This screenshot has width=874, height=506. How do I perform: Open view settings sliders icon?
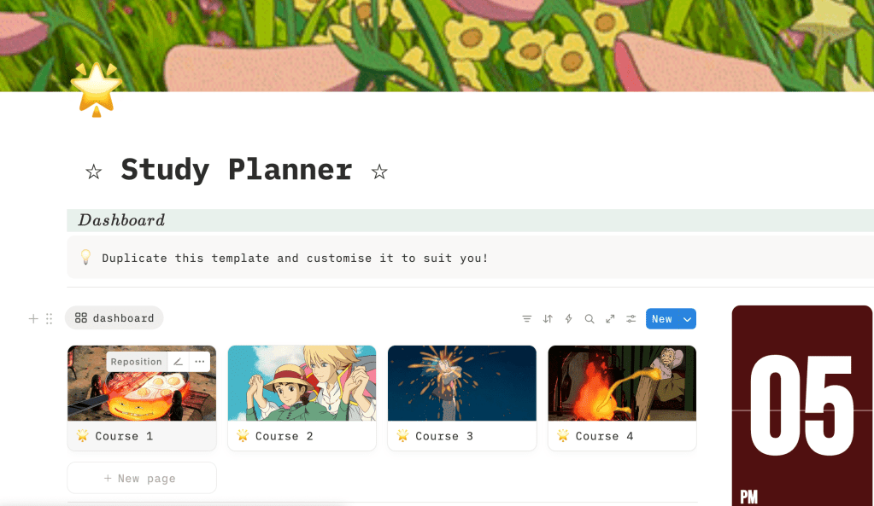click(631, 319)
